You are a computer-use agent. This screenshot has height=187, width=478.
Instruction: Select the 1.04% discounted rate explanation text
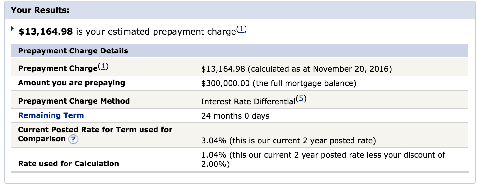coord(323,160)
